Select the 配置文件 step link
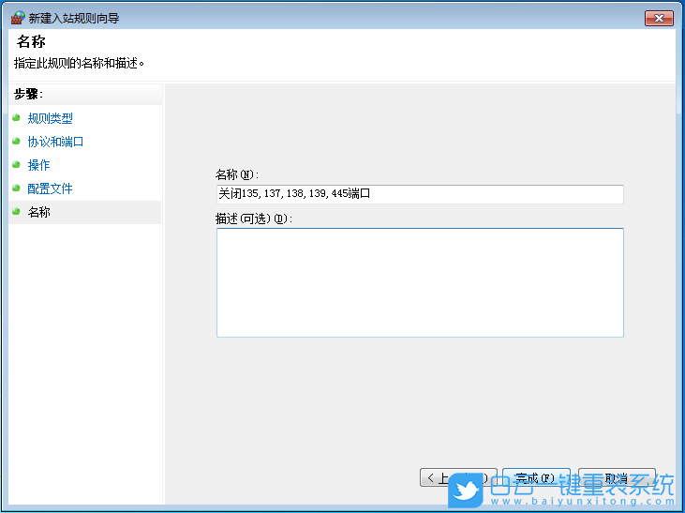Image resolution: width=685 pixels, height=513 pixels. 50,189
